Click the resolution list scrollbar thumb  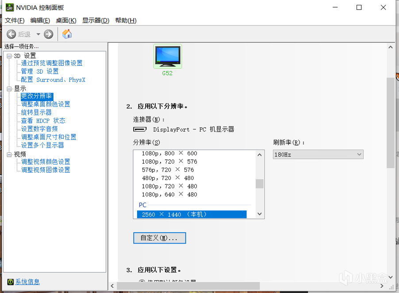tap(260, 184)
